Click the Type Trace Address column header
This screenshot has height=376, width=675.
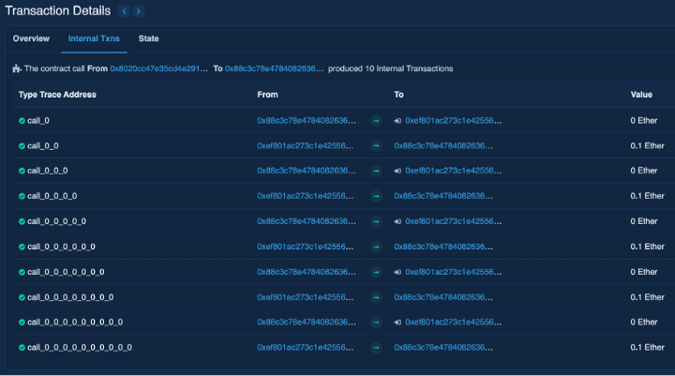pyautogui.click(x=57, y=95)
